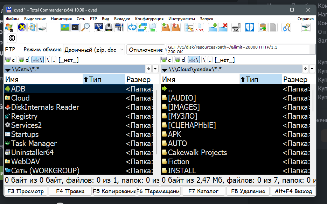Open the Конфигурация menu
Viewport: 327px width, 204px height.
coord(149,19)
